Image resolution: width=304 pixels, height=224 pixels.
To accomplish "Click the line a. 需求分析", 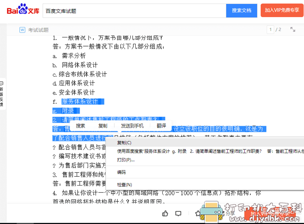I will click(x=69, y=56).
